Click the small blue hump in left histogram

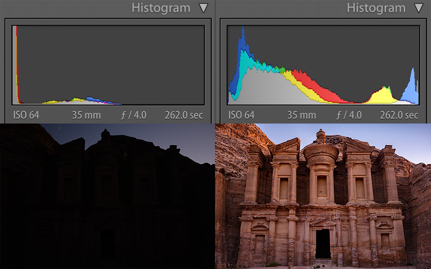(92, 99)
